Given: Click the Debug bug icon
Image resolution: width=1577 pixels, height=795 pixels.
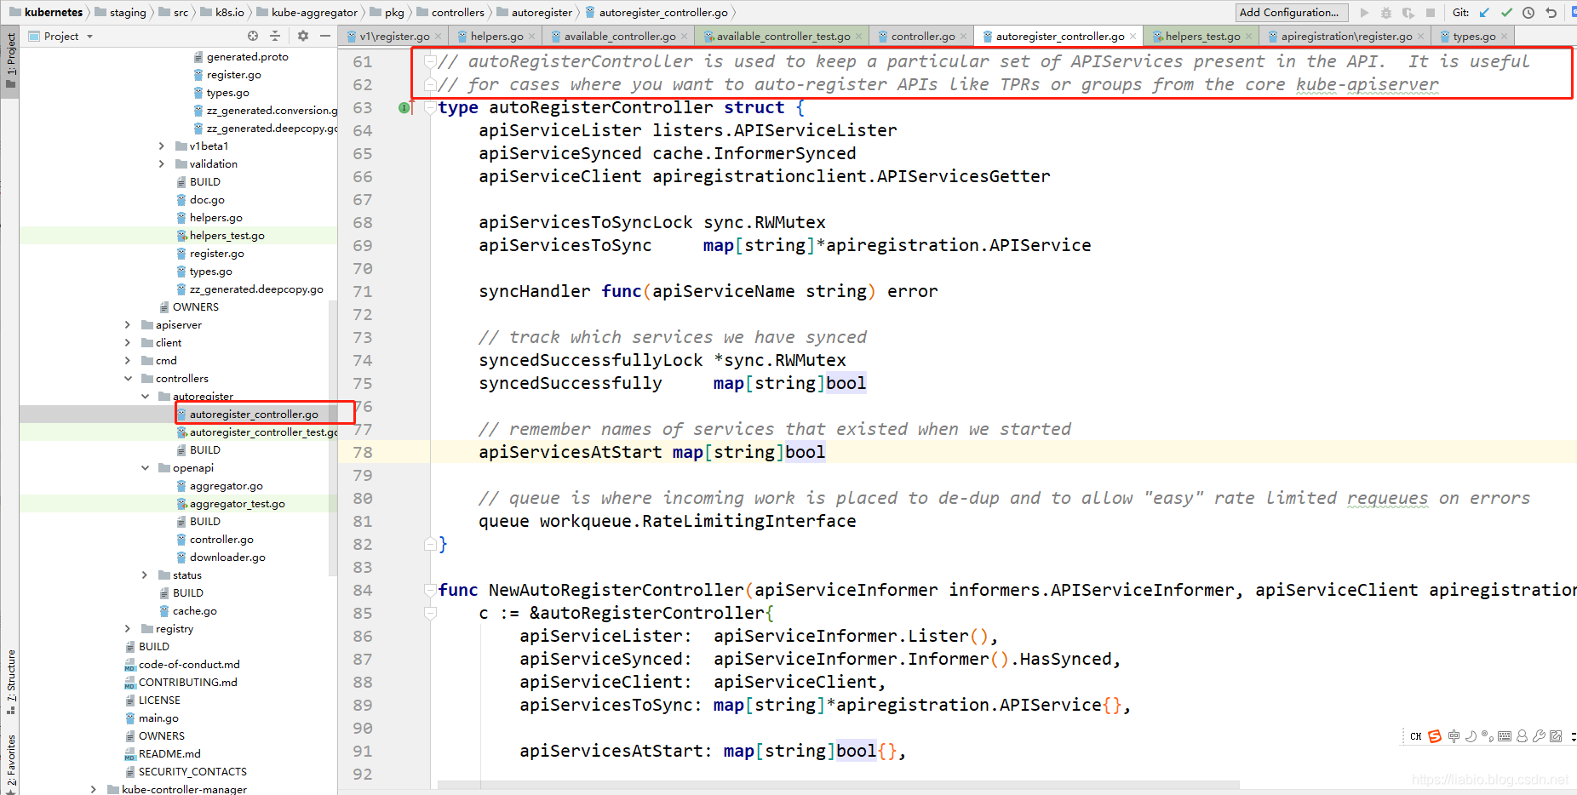Looking at the screenshot, I should [1386, 13].
